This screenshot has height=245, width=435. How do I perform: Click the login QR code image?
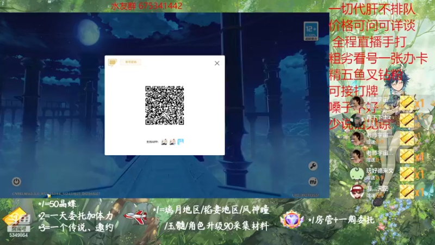(165, 105)
